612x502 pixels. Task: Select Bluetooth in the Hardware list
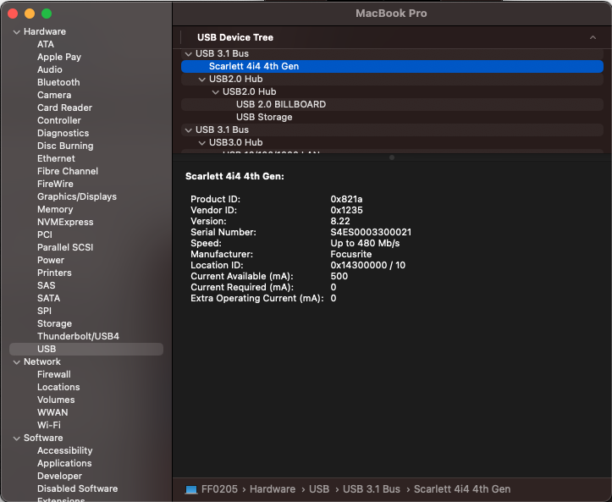[x=58, y=82]
